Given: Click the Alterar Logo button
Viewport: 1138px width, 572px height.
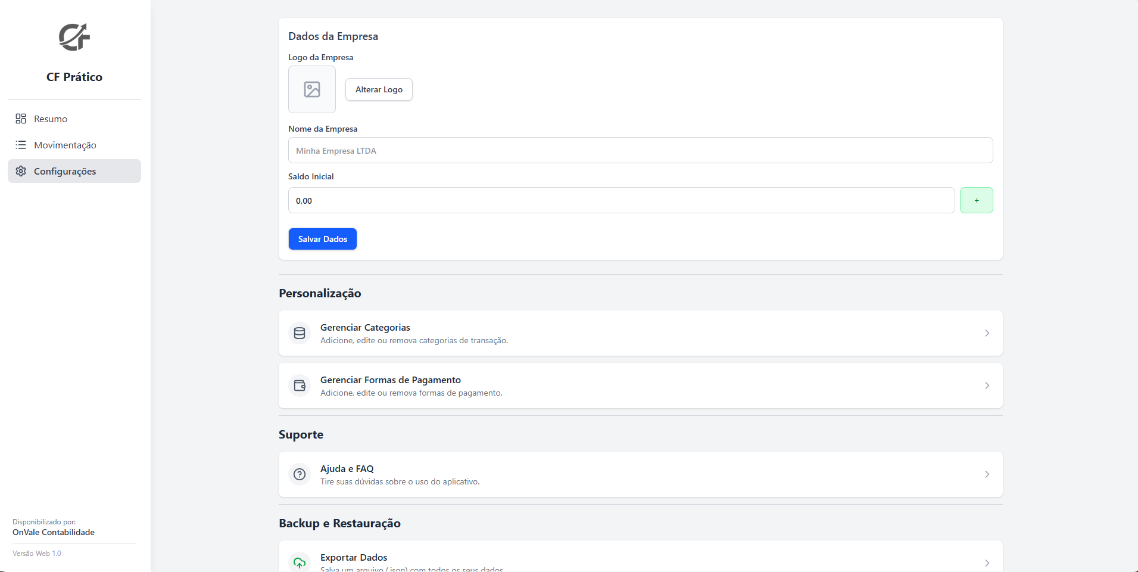Looking at the screenshot, I should [379, 89].
